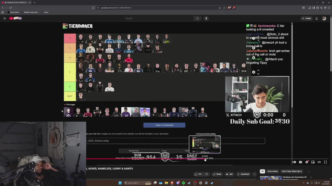Open the bookmarks apps grid icon
Image resolution: width=332 pixels, height=186 pixels.
(x=3, y=12)
